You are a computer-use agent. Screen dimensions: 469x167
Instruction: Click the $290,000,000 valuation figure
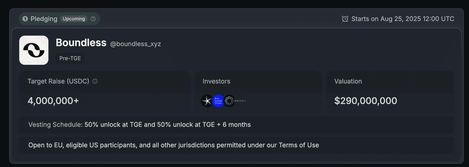[366, 101]
